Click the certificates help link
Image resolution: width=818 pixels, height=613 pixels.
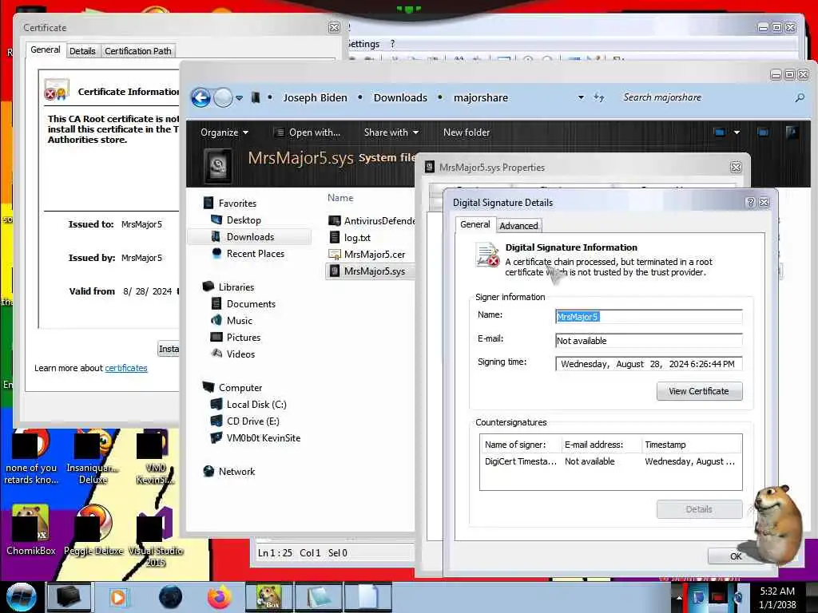click(x=126, y=368)
